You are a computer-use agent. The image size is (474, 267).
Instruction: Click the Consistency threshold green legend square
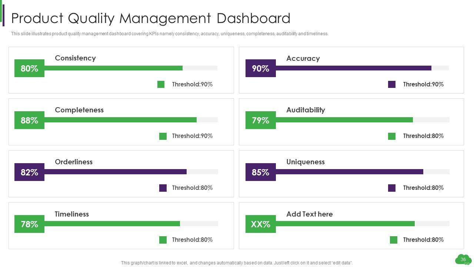[x=161, y=84]
